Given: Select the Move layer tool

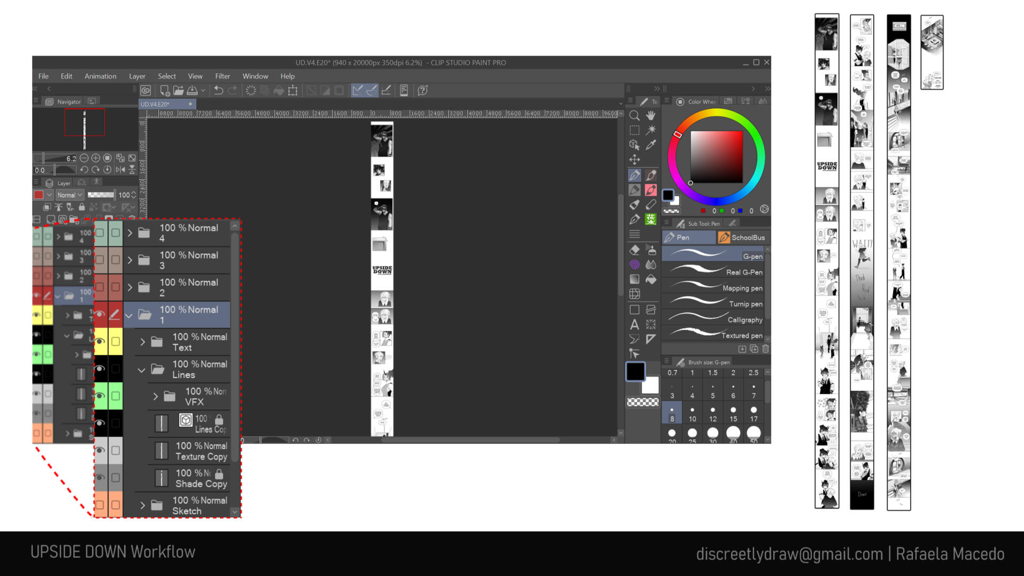Looking at the screenshot, I should tap(634, 160).
